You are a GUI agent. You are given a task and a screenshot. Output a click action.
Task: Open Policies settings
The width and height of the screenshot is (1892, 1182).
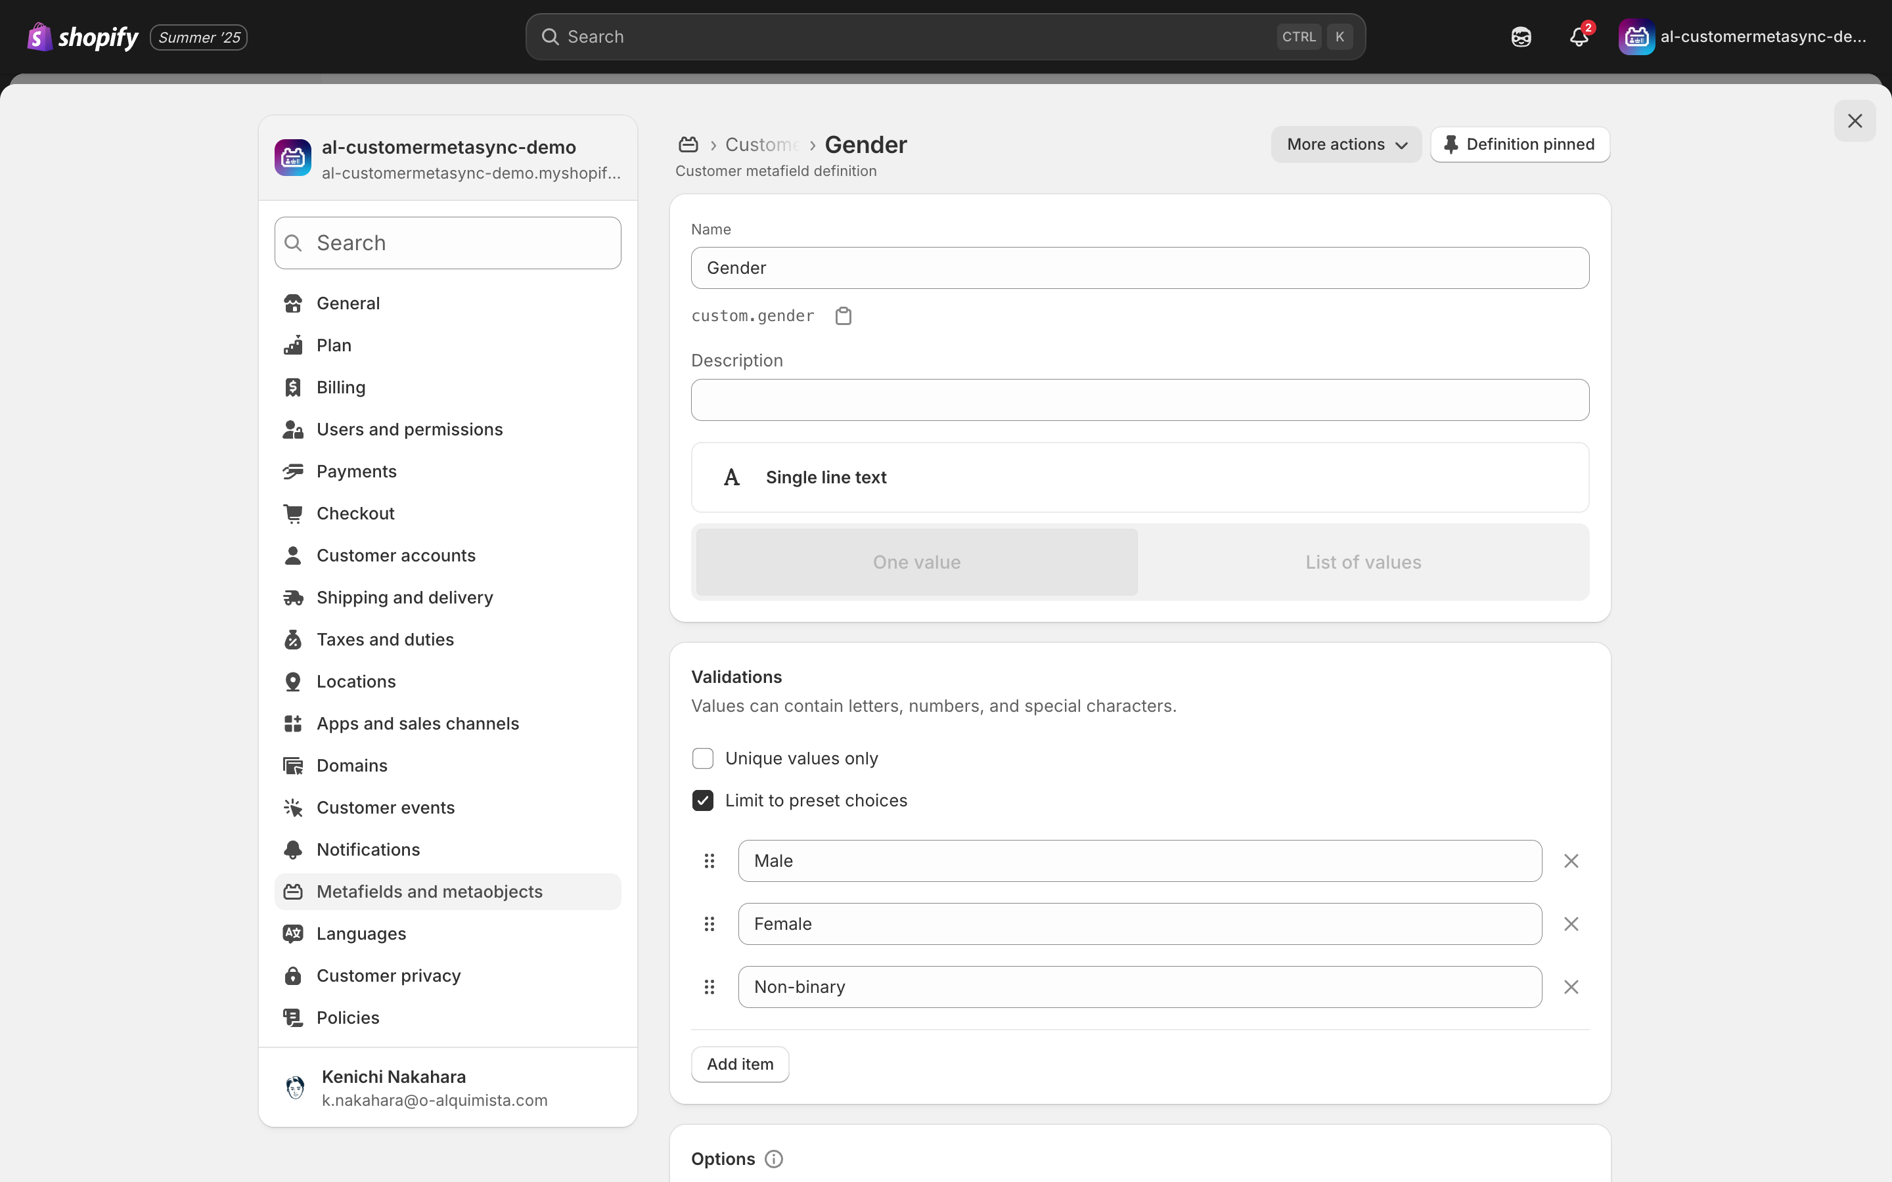coord(447,1018)
